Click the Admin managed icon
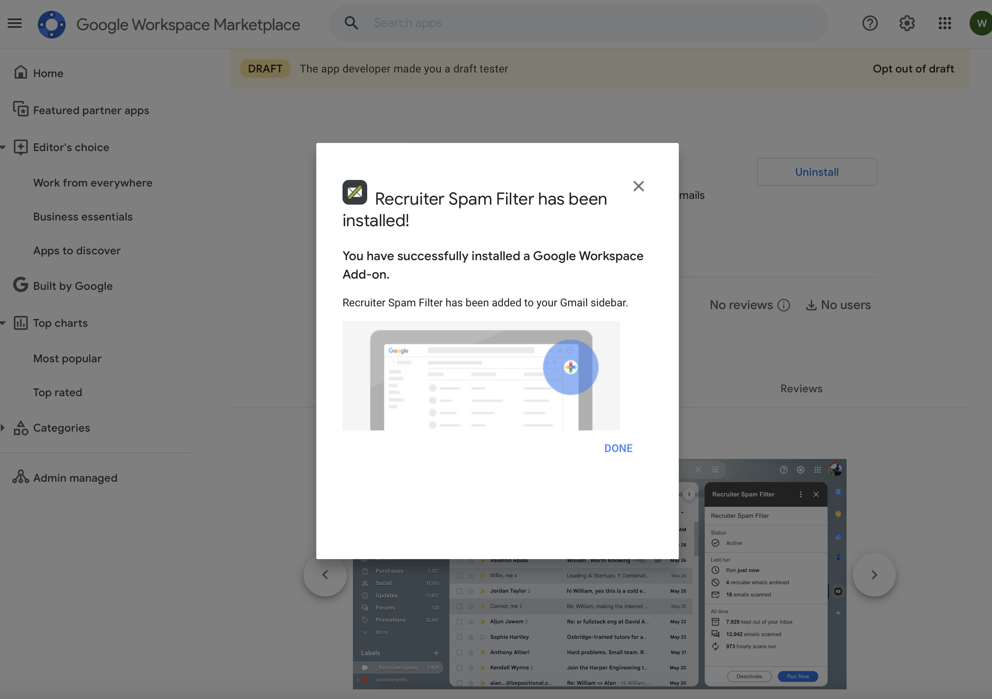992x699 pixels. pos(20,477)
